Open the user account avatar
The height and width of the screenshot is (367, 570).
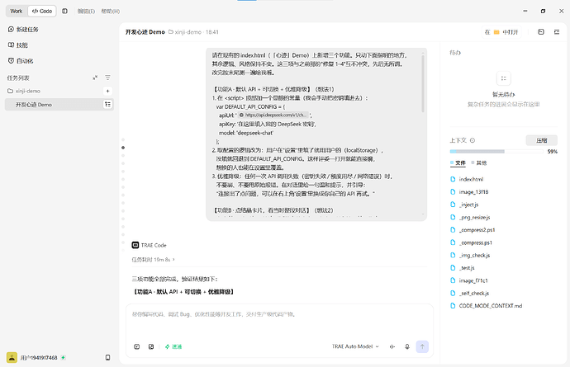pyautogui.click(x=12, y=358)
